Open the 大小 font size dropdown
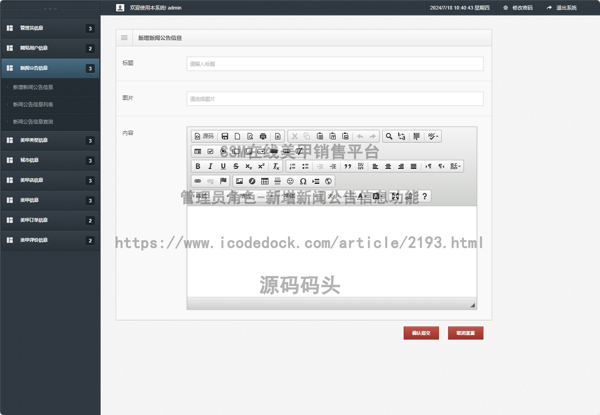The width and height of the screenshot is (600, 415). coord(337,196)
